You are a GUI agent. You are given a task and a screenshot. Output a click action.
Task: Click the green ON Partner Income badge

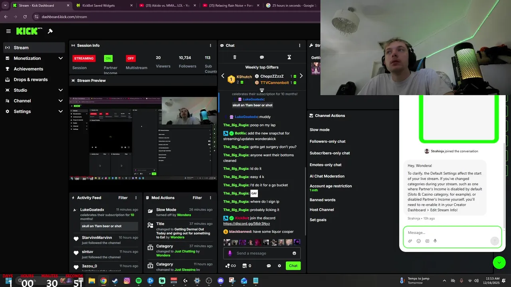[x=108, y=58]
